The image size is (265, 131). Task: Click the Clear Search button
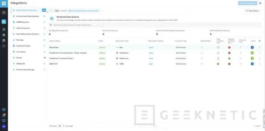252,11
